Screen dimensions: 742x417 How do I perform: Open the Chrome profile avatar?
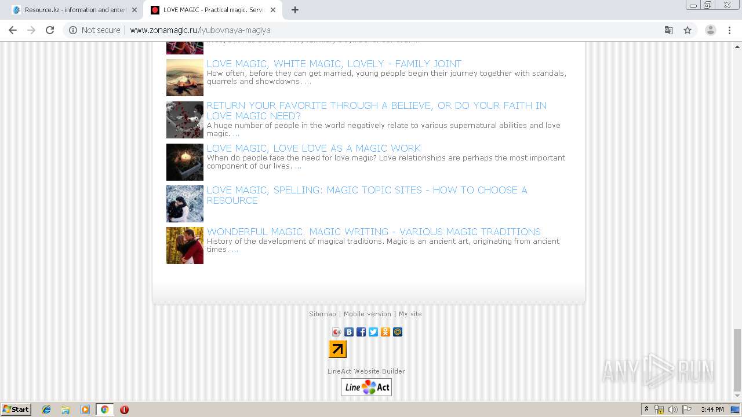710,30
